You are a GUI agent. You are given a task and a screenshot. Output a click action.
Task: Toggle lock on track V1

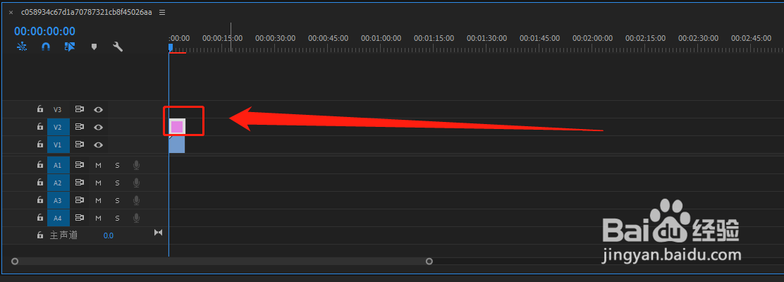pyautogui.click(x=39, y=145)
